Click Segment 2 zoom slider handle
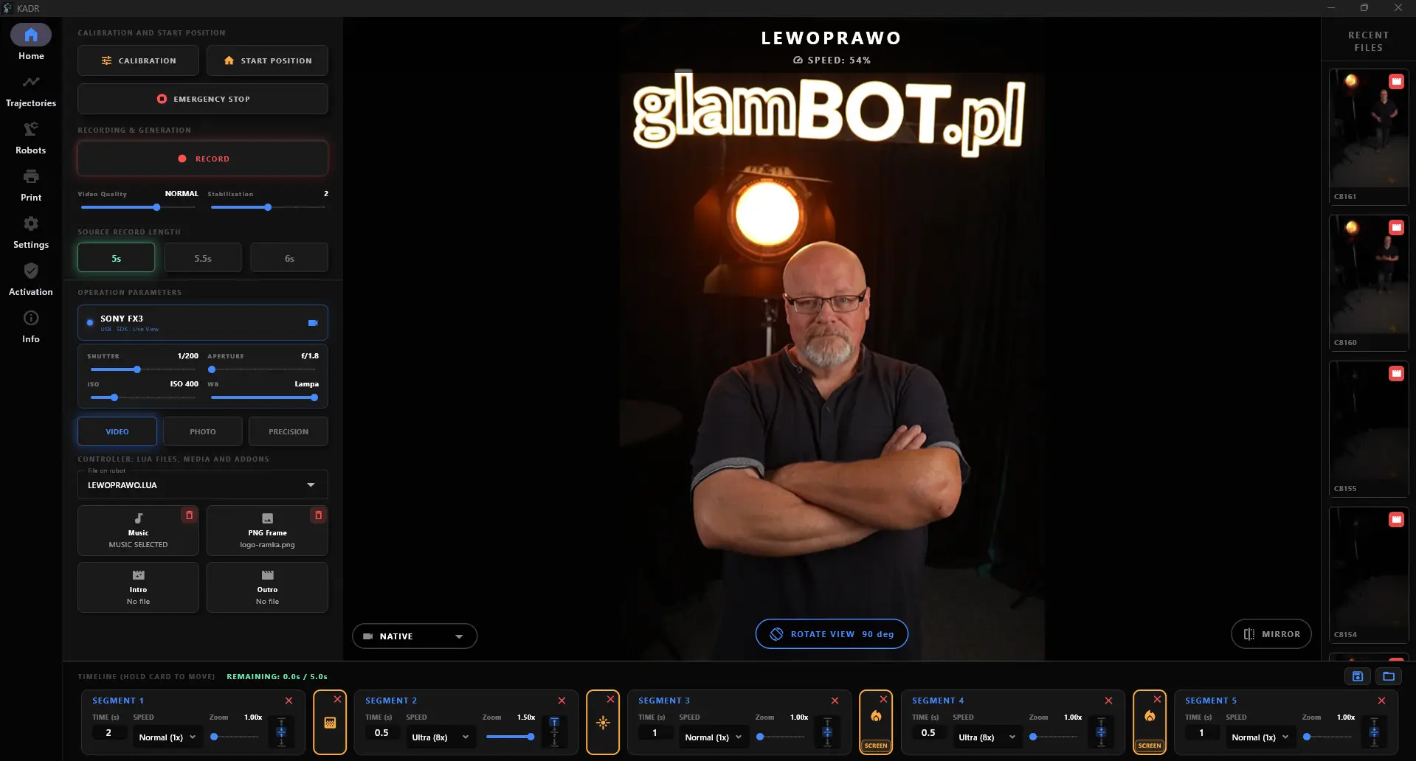 pyautogui.click(x=531, y=737)
